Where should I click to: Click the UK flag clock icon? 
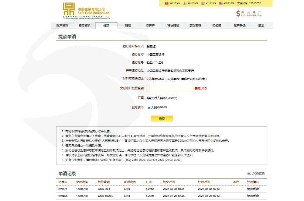point(203,3)
